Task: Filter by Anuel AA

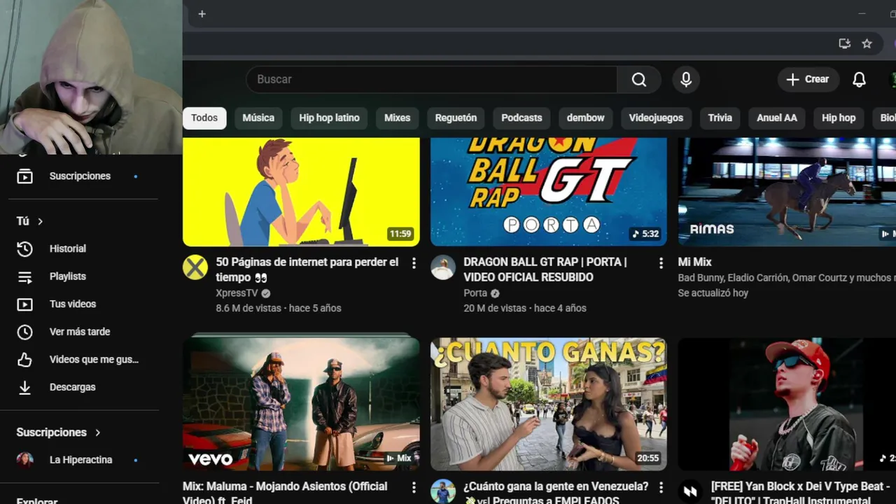Action: 777,118
